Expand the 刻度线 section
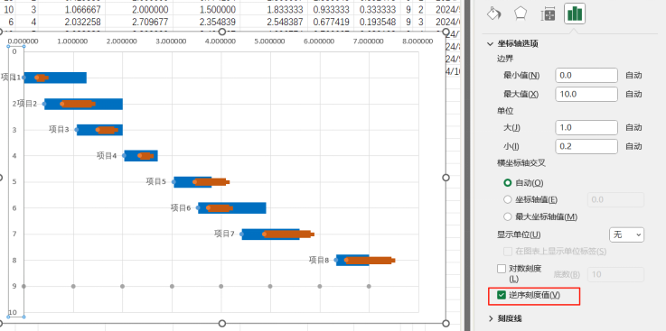Image resolution: width=666 pixels, height=331 pixels. 491,318
